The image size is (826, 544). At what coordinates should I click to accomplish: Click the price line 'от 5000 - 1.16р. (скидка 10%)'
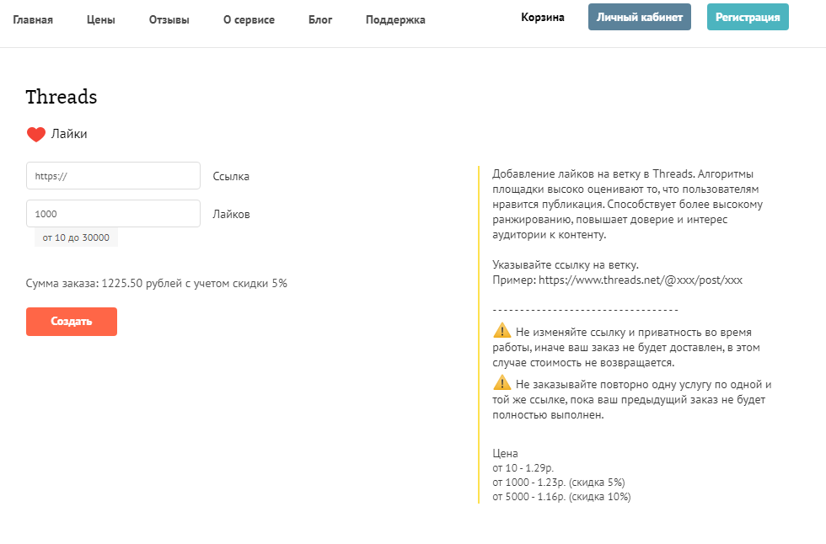coord(561,497)
